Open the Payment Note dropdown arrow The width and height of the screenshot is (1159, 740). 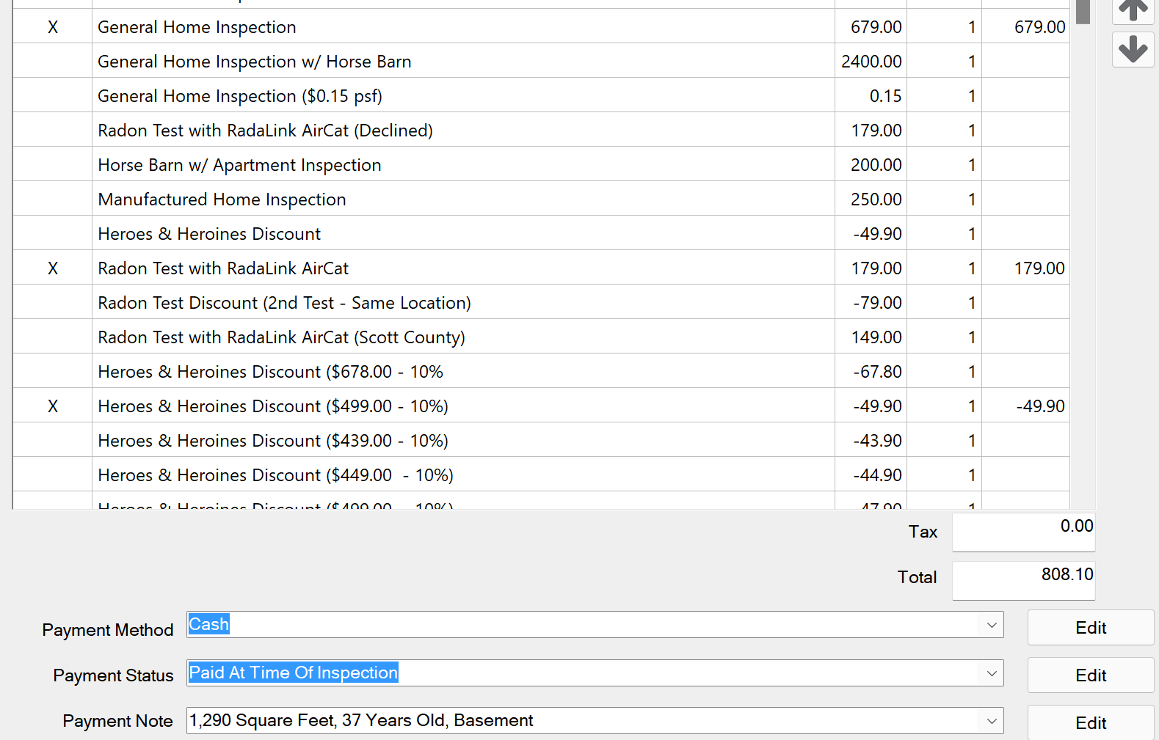point(992,721)
